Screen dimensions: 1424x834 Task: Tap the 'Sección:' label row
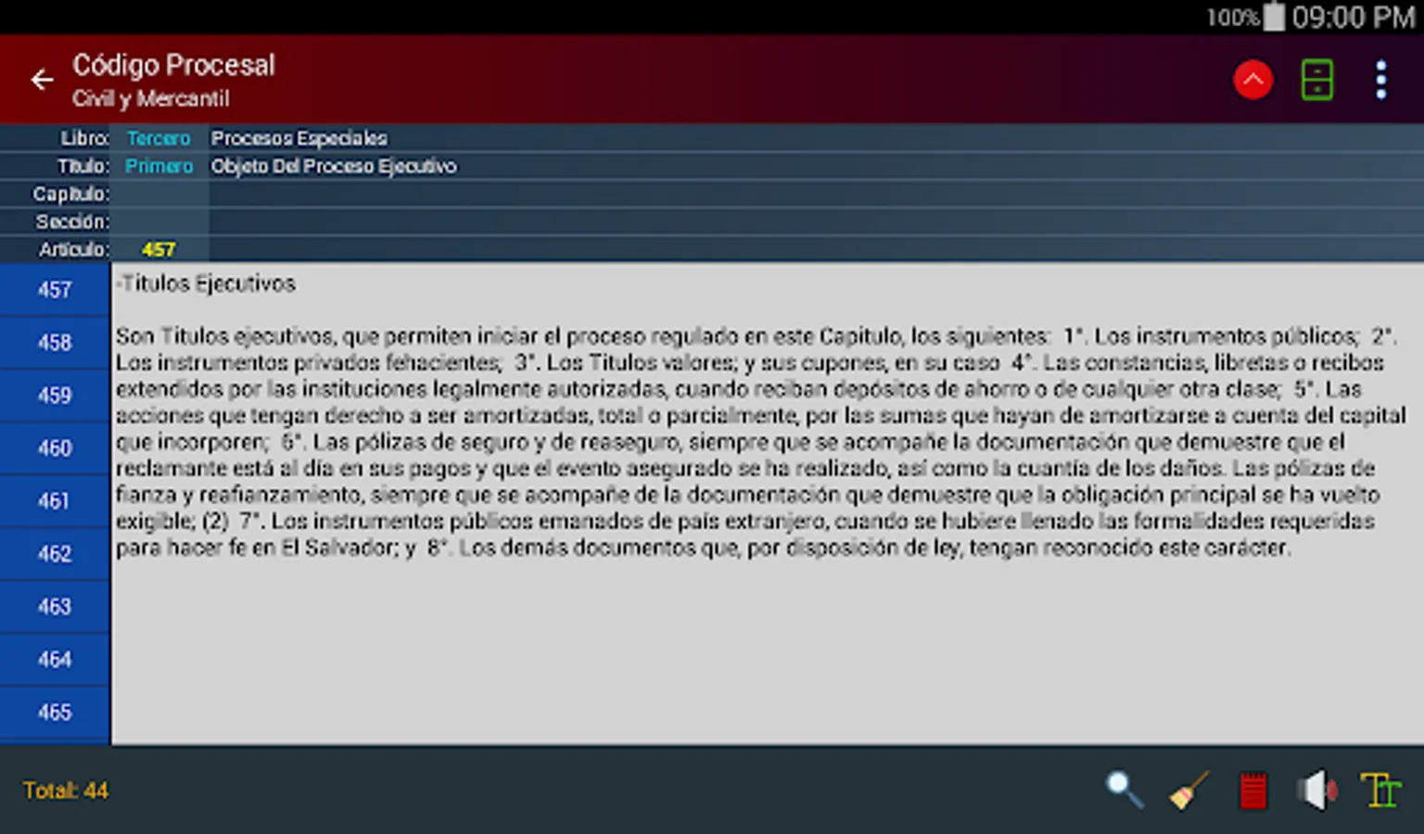[x=712, y=221]
